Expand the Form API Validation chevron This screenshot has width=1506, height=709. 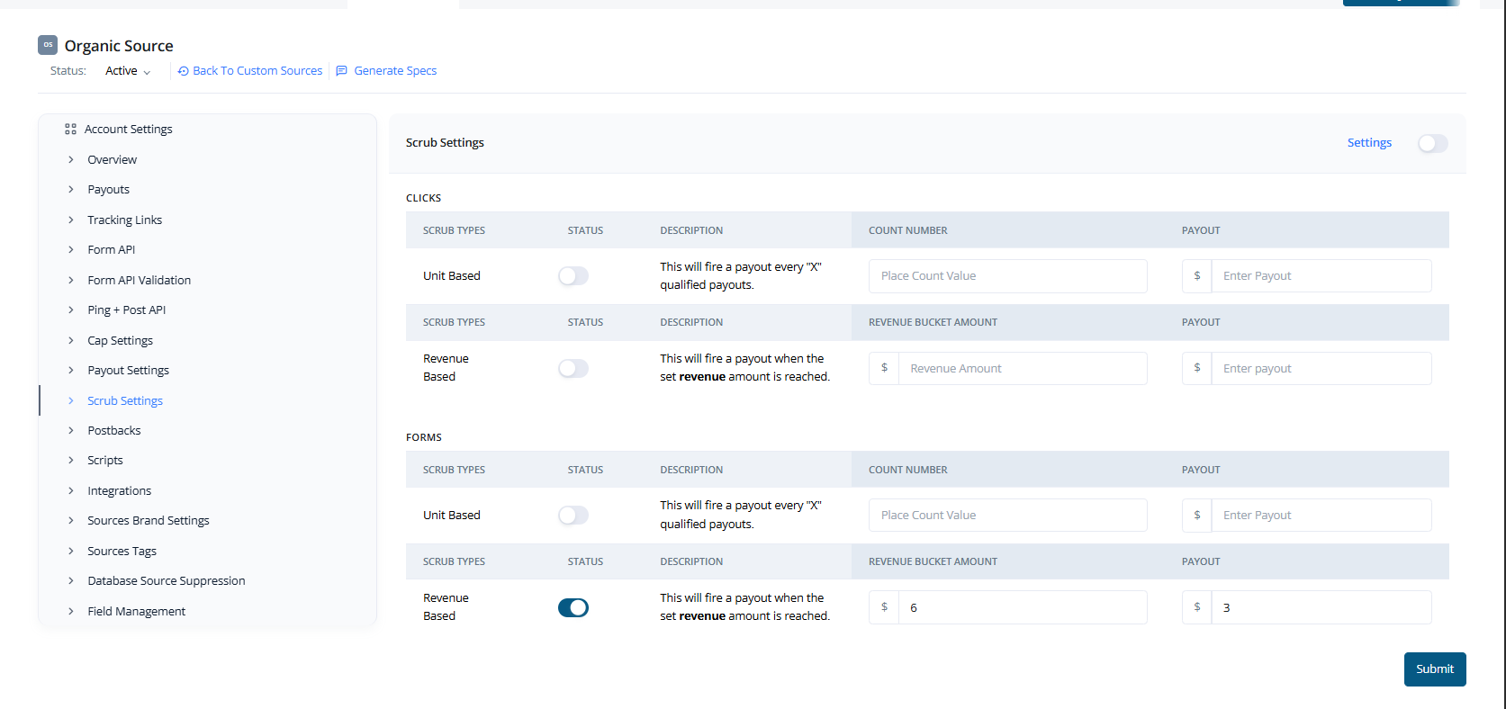point(71,280)
